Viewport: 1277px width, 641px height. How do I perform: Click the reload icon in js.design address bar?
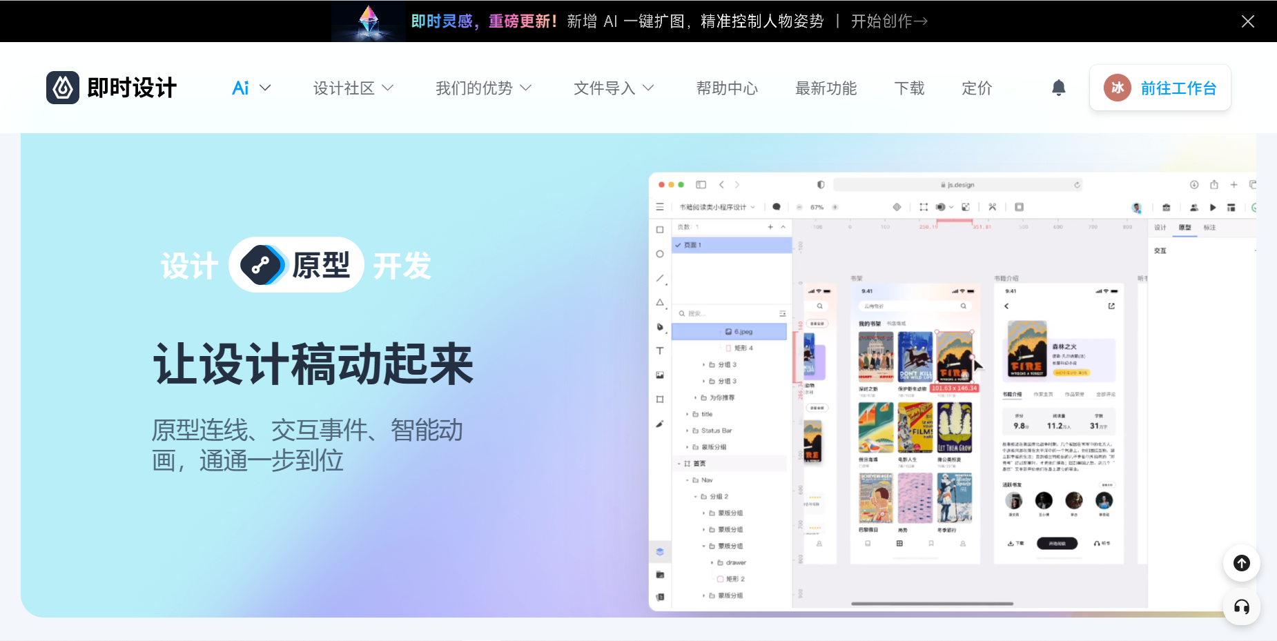1076,185
